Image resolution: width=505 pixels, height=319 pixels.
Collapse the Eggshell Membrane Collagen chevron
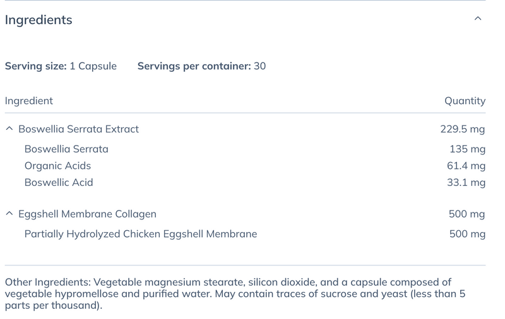[9, 214]
